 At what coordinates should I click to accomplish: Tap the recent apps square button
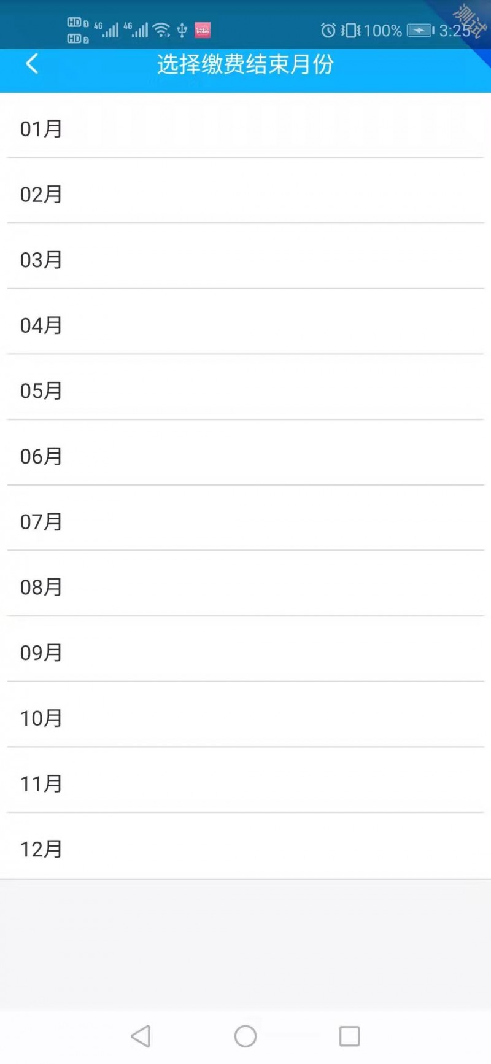350,1036
